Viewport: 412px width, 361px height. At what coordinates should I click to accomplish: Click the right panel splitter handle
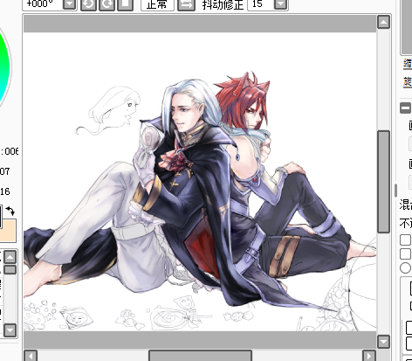click(395, 191)
